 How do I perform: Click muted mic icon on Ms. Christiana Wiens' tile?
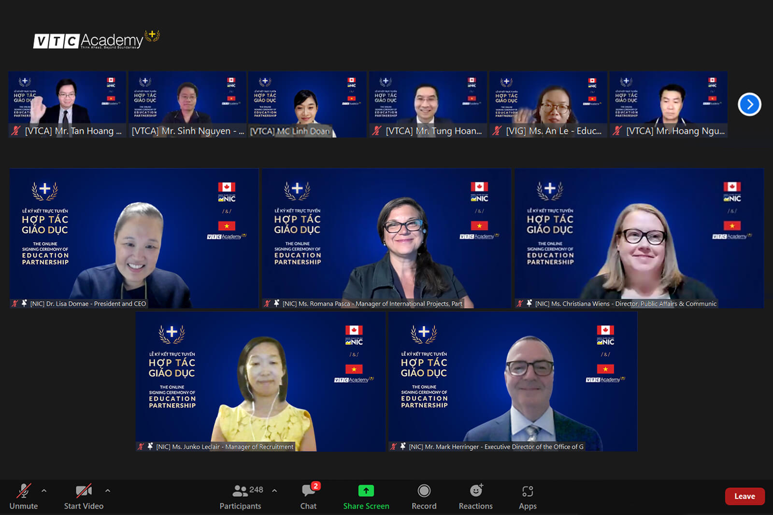pos(520,304)
